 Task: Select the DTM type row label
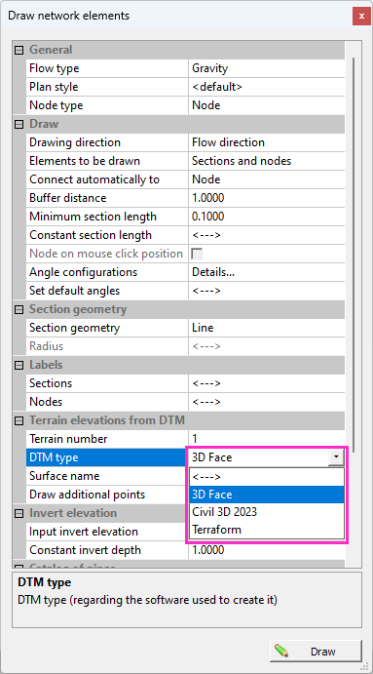[x=55, y=457]
